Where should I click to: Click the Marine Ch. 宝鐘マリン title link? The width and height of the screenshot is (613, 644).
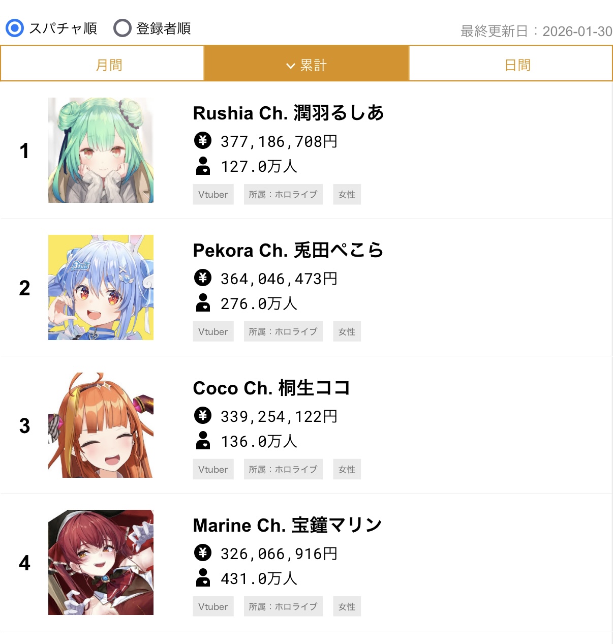pos(287,525)
